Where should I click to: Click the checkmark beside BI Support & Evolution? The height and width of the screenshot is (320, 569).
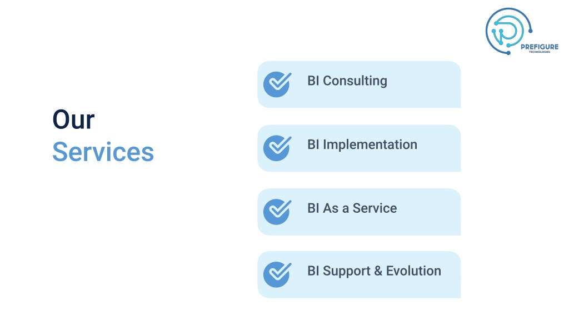[x=277, y=274]
